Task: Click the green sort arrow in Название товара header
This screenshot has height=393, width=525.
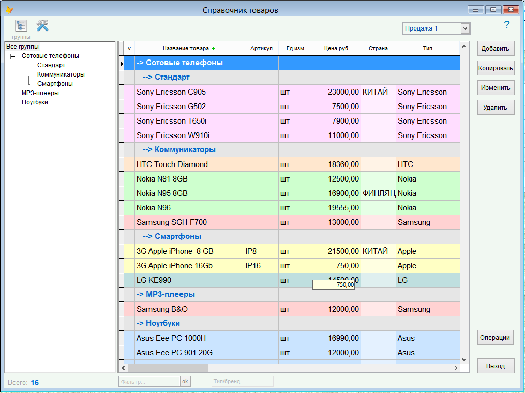Action: 213,48
